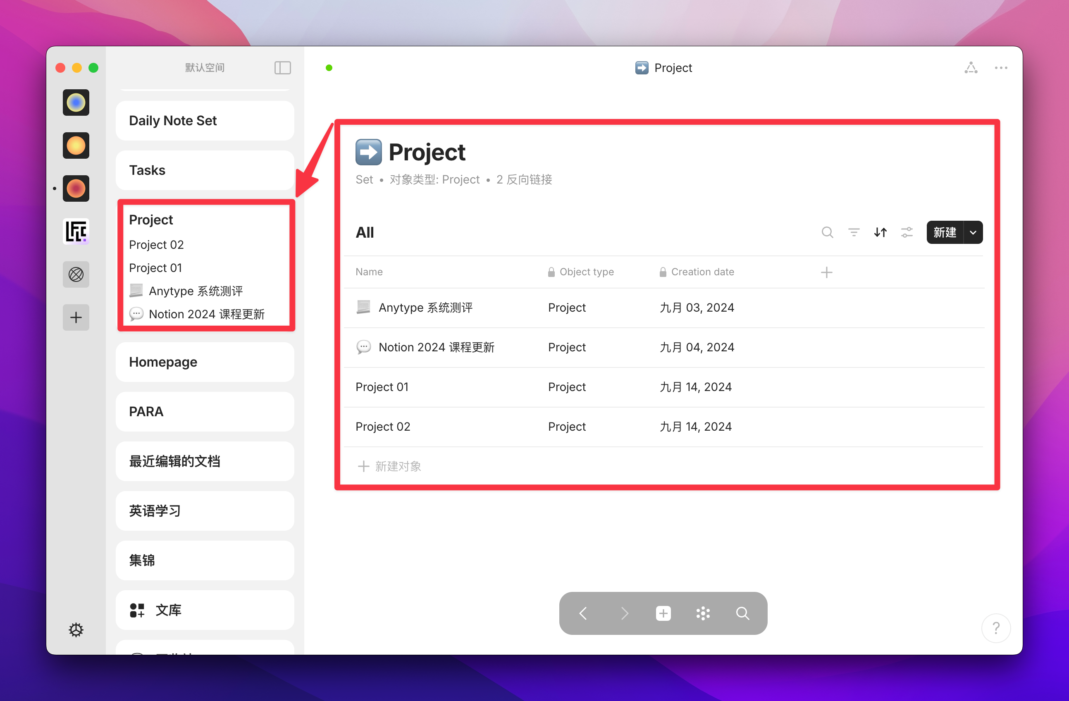Create new object from navigation bar

click(663, 613)
